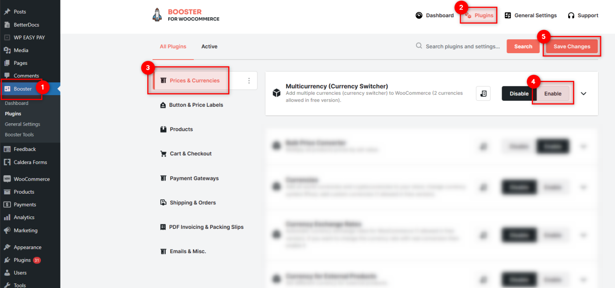This screenshot has width=615, height=288.
Task: Click the Support headphones icon
Action: coord(571,16)
